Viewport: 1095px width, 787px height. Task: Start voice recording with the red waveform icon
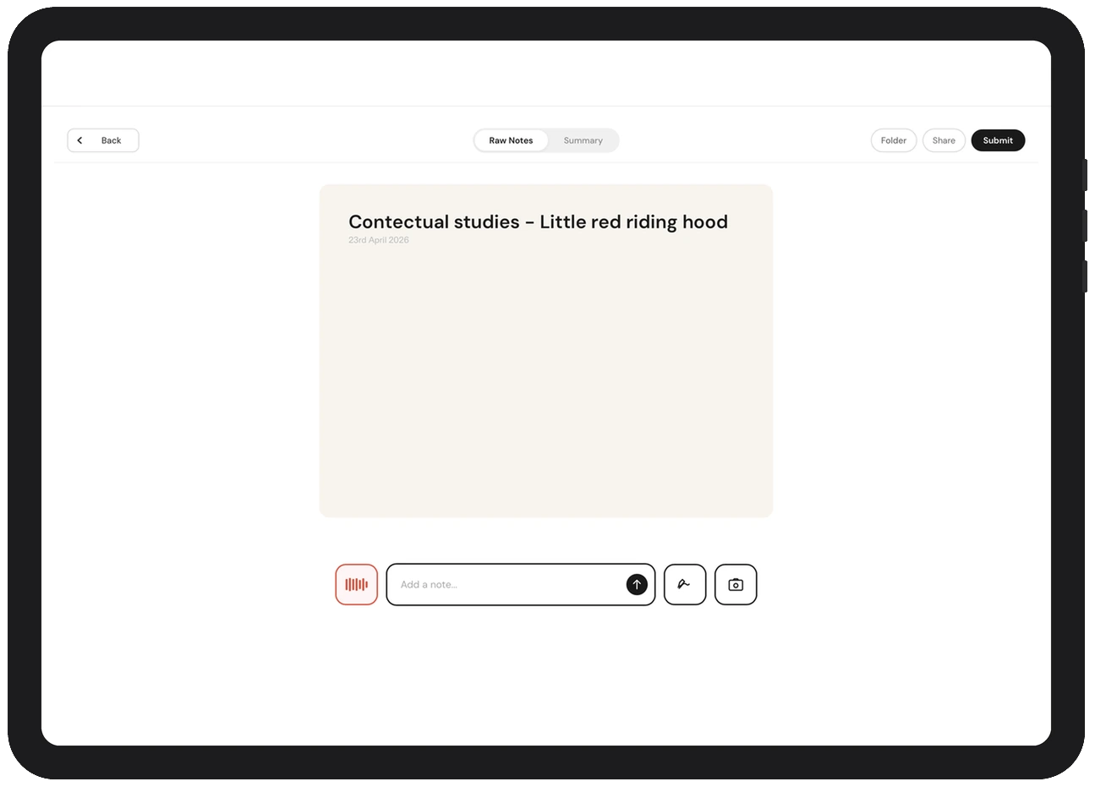click(x=356, y=584)
